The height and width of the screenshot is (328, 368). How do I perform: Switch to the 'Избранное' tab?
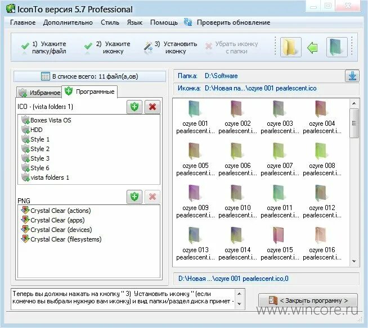pos(39,93)
